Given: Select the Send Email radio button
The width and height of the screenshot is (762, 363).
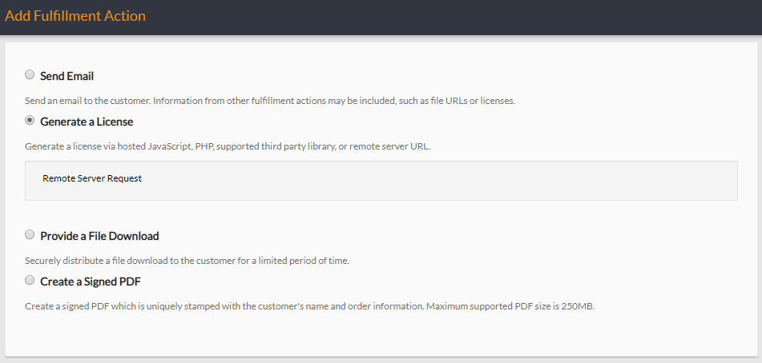Looking at the screenshot, I should pyautogui.click(x=30, y=74).
